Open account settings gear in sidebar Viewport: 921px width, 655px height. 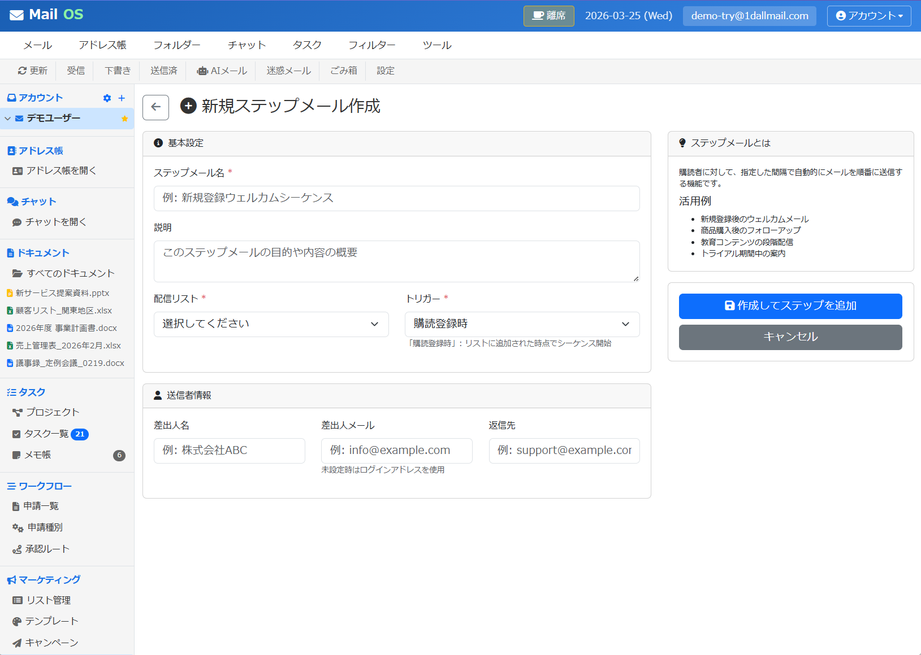[107, 98]
